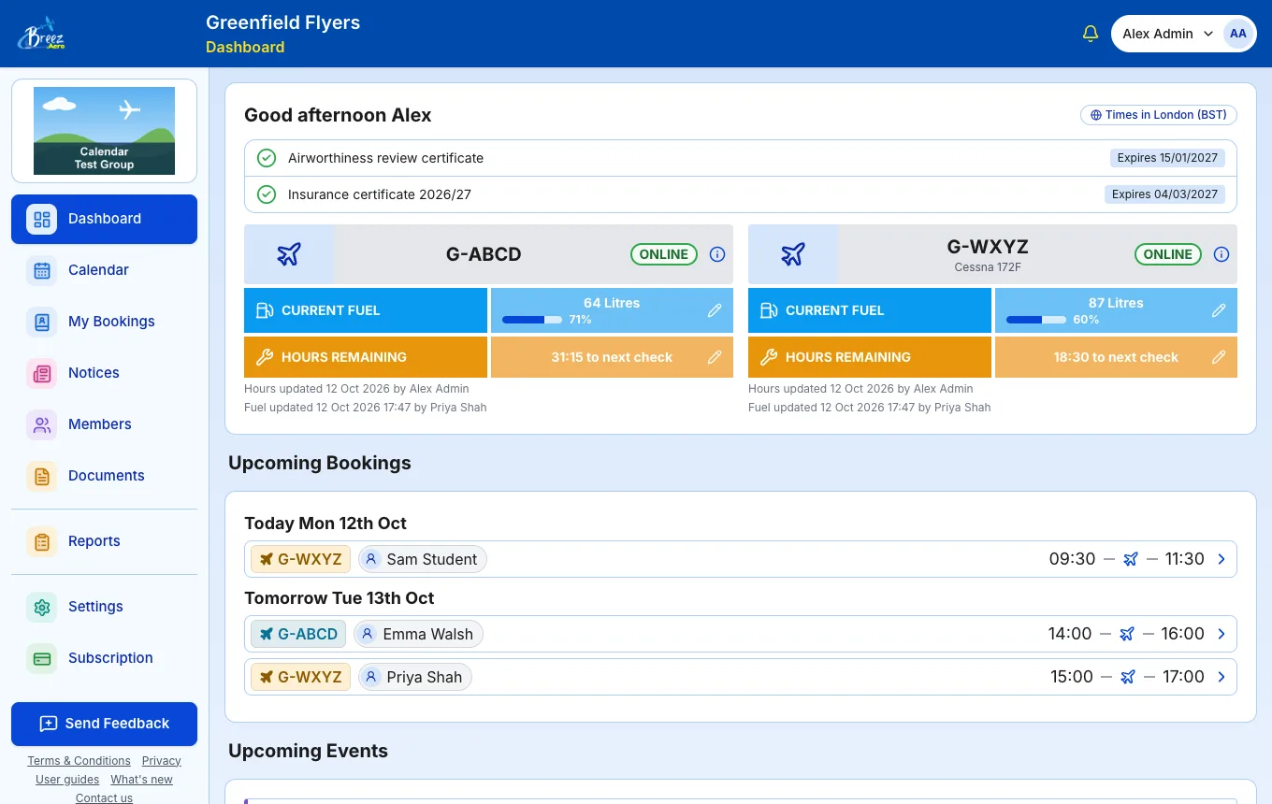Viewport: 1272px width, 804px height.
Task: Click the green check beside Insurance certificate 2026/27
Action: [x=267, y=194]
